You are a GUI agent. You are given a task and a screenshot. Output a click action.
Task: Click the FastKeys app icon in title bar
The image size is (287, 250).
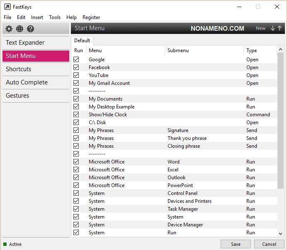(x=7, y=7)
